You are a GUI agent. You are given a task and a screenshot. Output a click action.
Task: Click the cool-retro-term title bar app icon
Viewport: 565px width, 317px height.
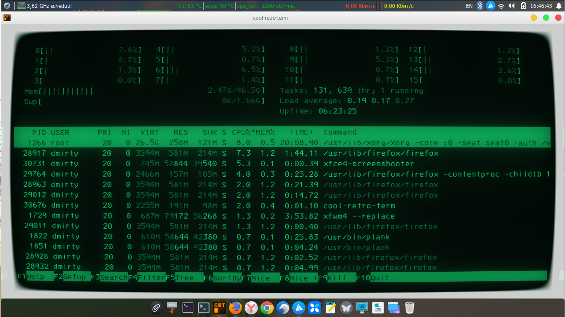[7, 18]
